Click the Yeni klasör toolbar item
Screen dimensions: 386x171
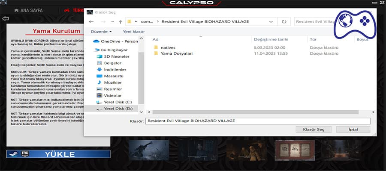[133, 31]
